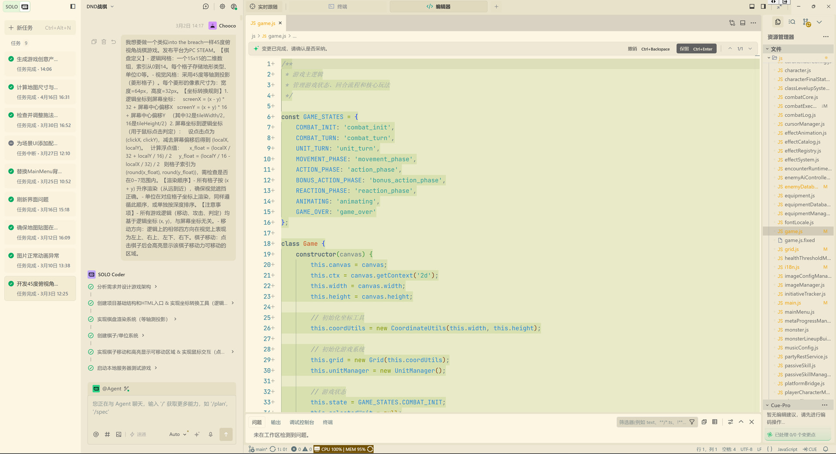Open the DND战棋 project dropdown
This screenshot has height=454, width=836.
tap(100, 7)
